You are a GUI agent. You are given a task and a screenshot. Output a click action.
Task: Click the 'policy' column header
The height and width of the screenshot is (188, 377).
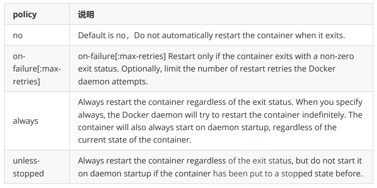(25, 14)
